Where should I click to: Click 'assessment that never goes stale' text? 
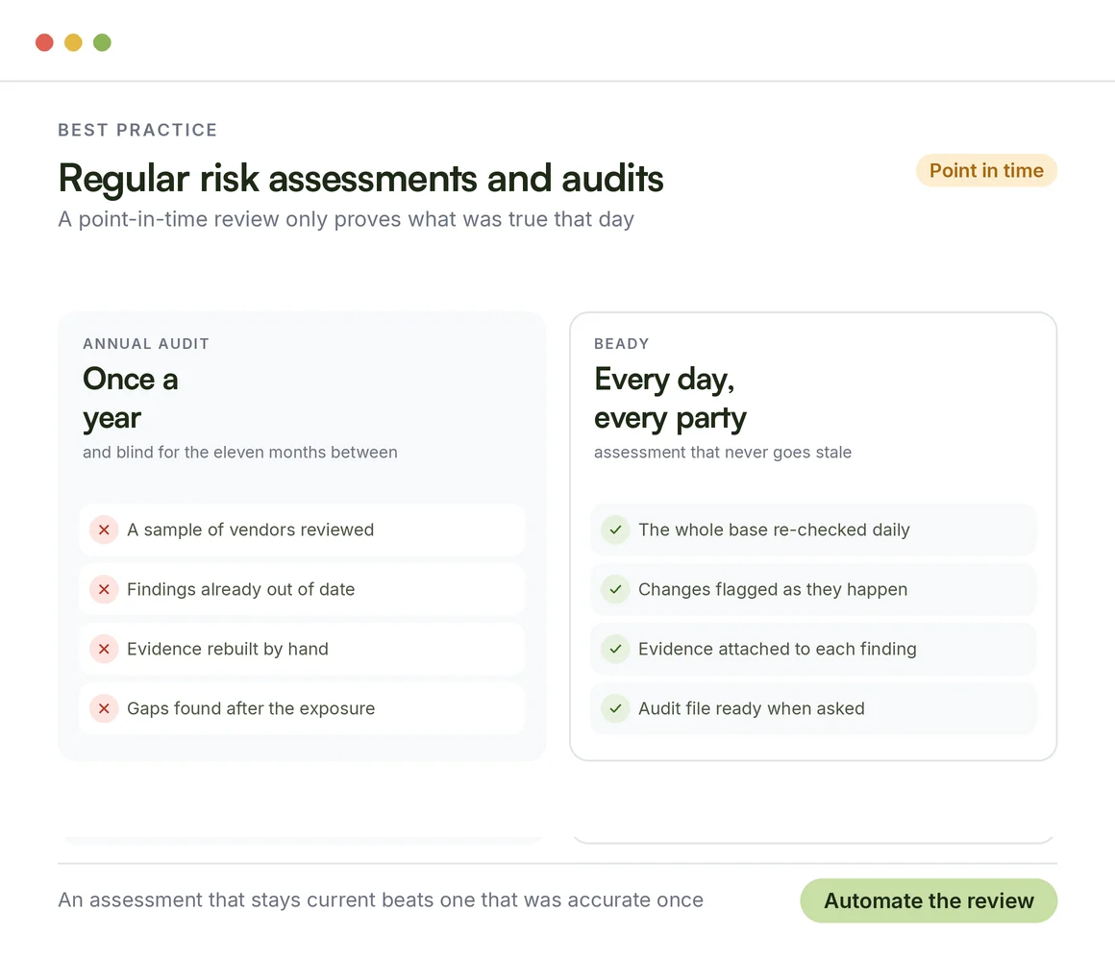723,453
